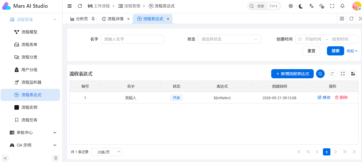Click 删除 for 发起人 row
The height and width of the screenshot is (162, 362).
pos(341,97)
